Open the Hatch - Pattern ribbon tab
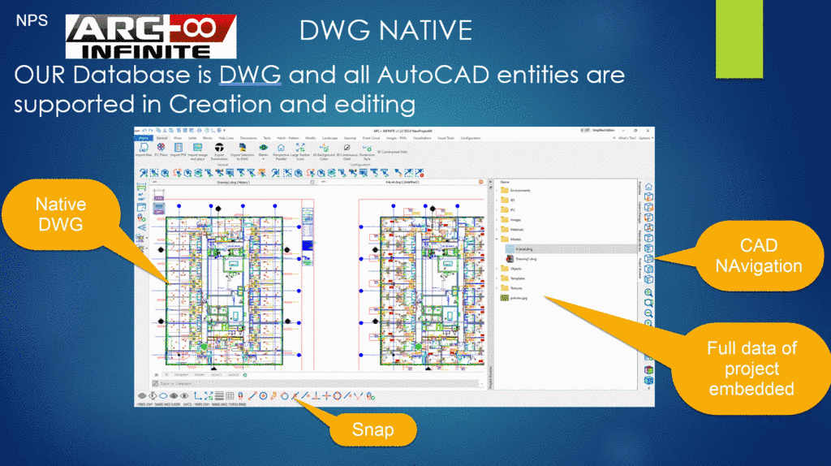This screenshot has height=466, width=831. pyautogui.click(x=288, y=138)
